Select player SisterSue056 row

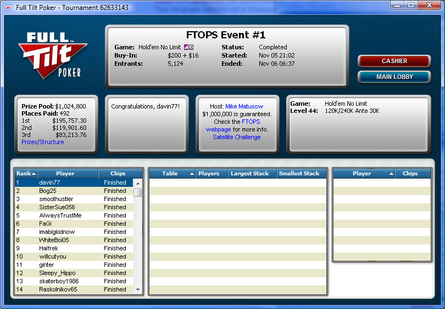[74, 207]
